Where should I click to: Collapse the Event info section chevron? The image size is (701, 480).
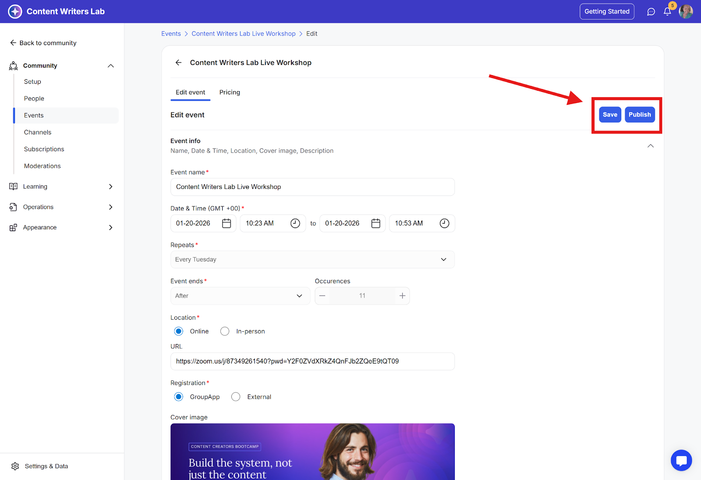(x=650, y=146)
